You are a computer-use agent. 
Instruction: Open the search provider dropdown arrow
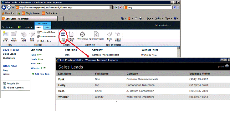tap(178, 7)
